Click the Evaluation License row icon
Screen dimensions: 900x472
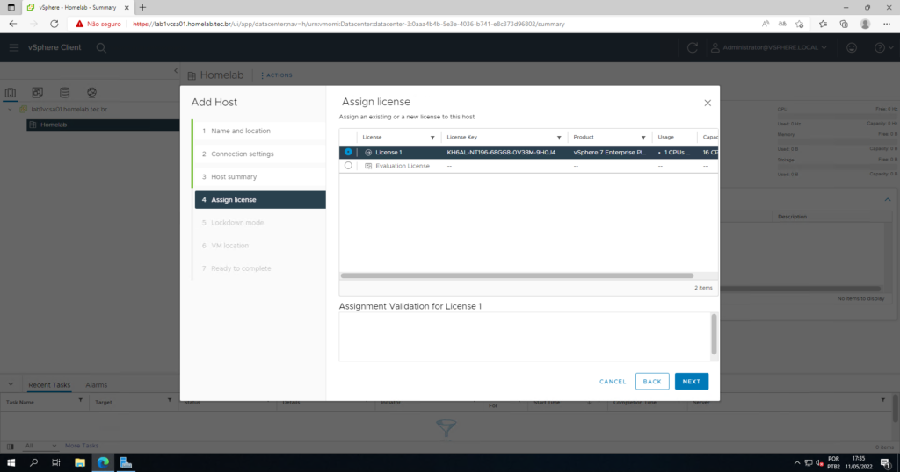click(368, 166)
